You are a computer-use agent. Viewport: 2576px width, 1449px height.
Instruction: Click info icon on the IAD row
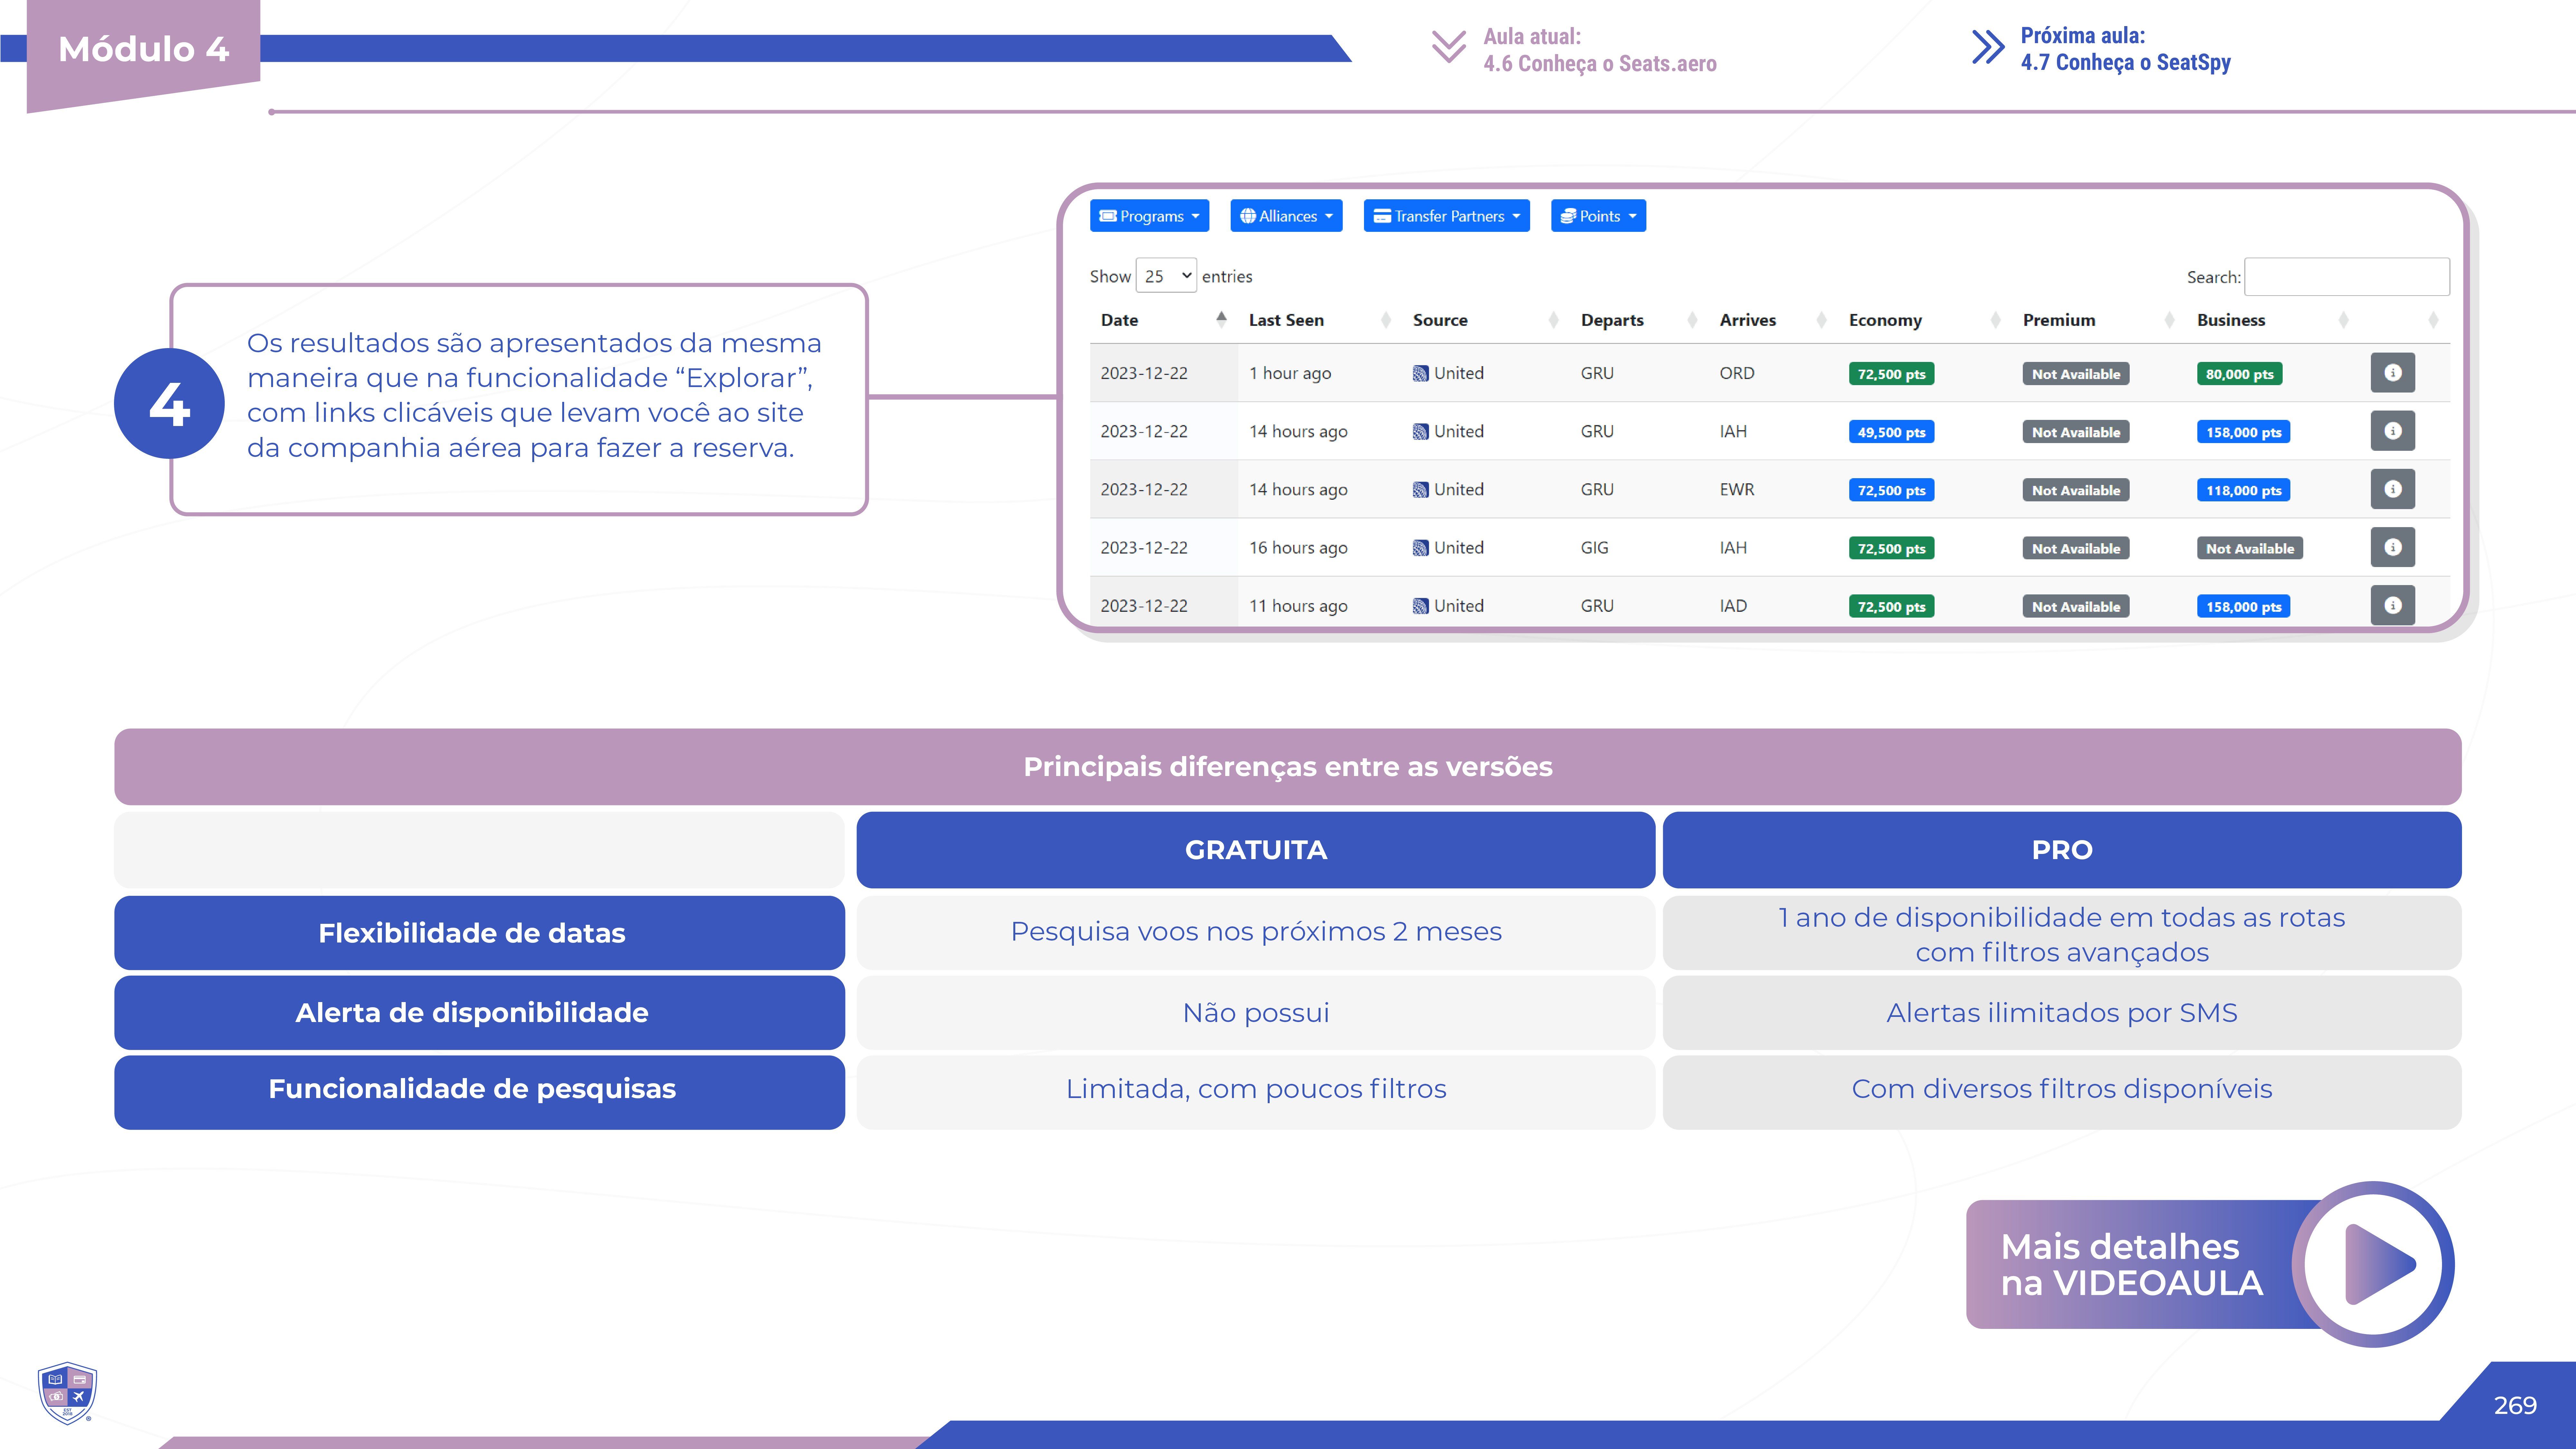2392,605
